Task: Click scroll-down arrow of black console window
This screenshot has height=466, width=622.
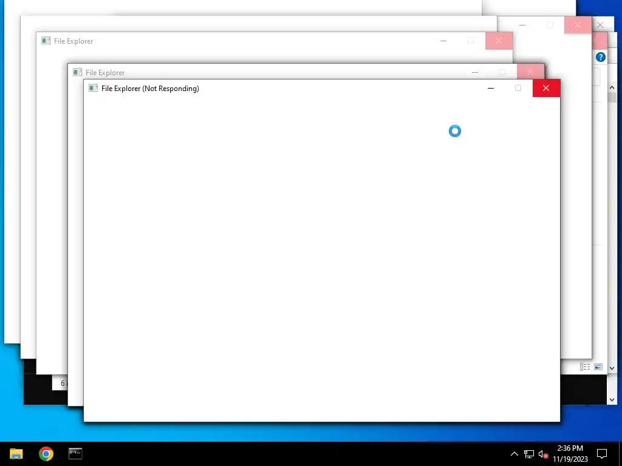Action: click(x=612, y=400)
